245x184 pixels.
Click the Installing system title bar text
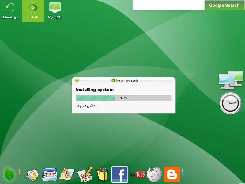[129, 80]
